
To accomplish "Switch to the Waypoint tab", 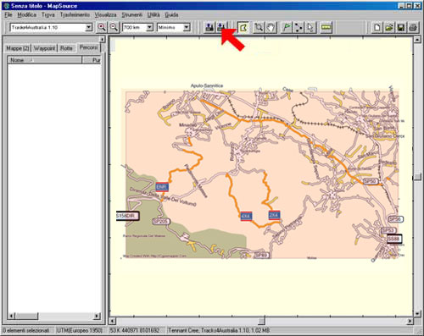I will (x=44, y=48).
